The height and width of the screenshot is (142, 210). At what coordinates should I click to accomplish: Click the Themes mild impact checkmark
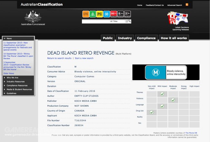162,94
